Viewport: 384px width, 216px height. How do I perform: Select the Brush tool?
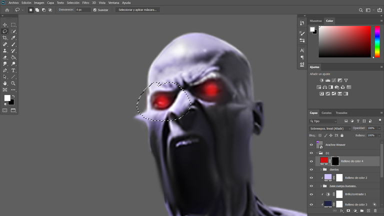13,44
